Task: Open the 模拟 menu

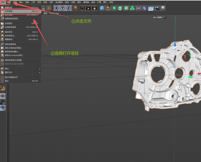Action: click(x=79, y=2)
